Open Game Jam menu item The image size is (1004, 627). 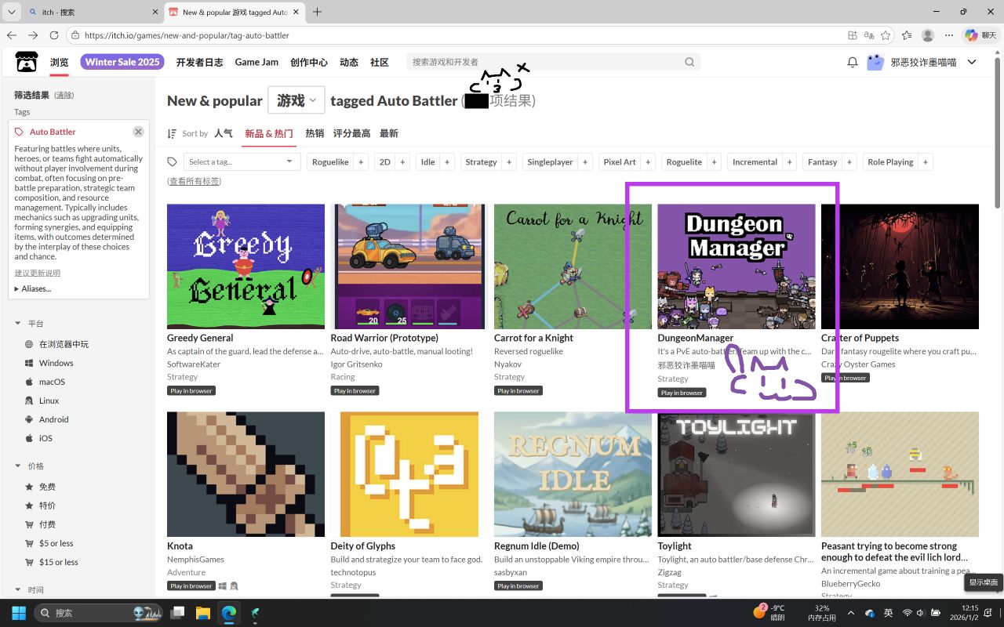(x=256, y=62)
